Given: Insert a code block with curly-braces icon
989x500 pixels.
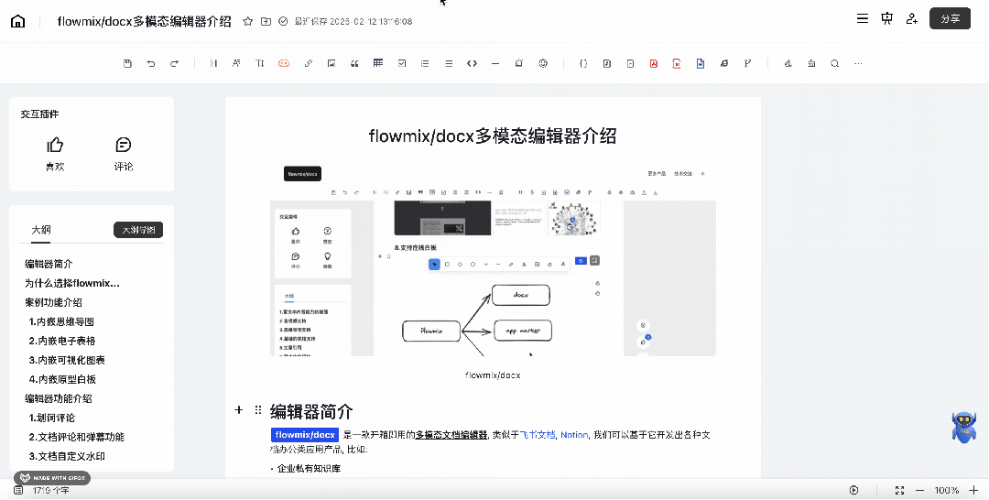Looking at the screenshot, I should (x=583, y=64).
